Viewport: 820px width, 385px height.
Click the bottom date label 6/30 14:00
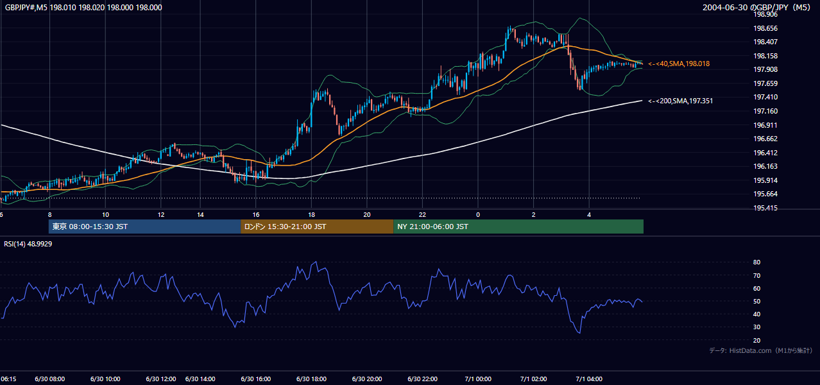click(200, 379)
